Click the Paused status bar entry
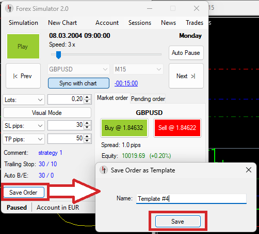This screenshot has height=234, width=259. coord(17,208)
